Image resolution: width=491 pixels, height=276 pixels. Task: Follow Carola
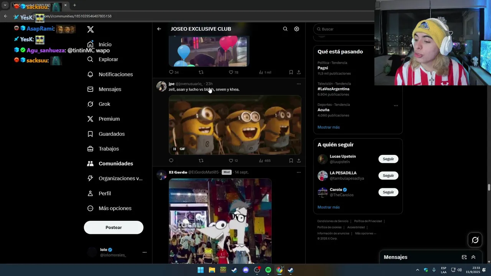388,192
